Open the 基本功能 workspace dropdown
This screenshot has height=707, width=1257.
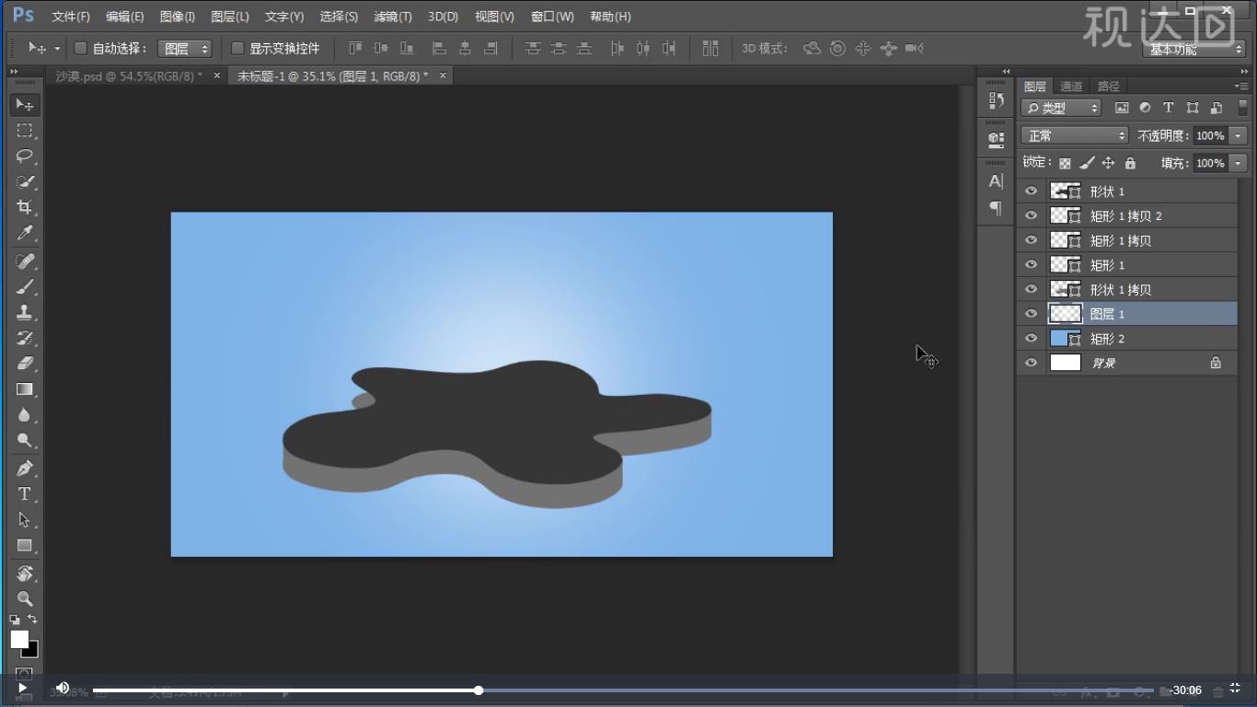[1194, 49]
